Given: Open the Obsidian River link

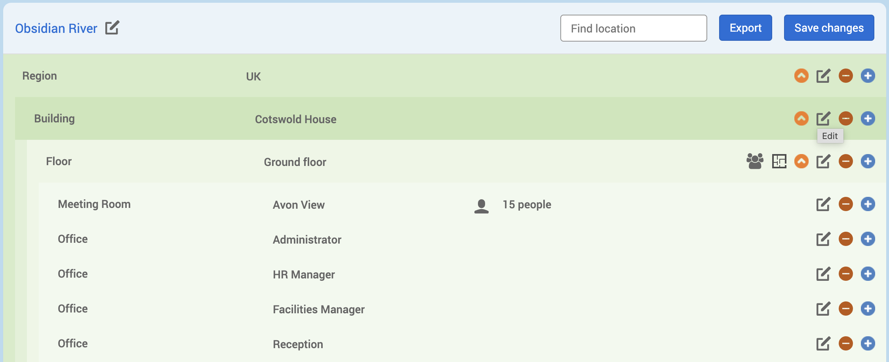Looking at the screenshot, I should click(x=56, y=29).
